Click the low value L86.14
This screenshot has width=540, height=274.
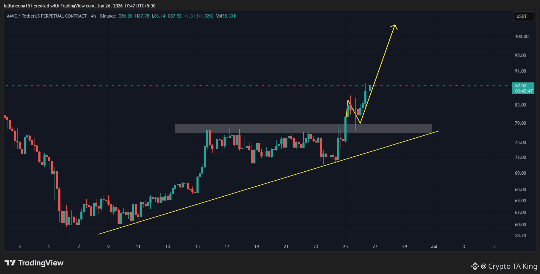pyautogui.click(x=158, y=16)
